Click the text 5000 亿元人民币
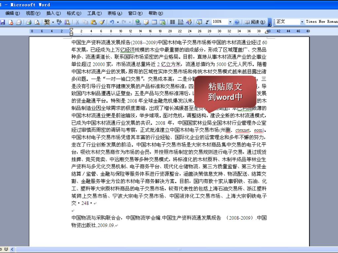This screenshot has width=338, height=253. click(x=234, y=64)
